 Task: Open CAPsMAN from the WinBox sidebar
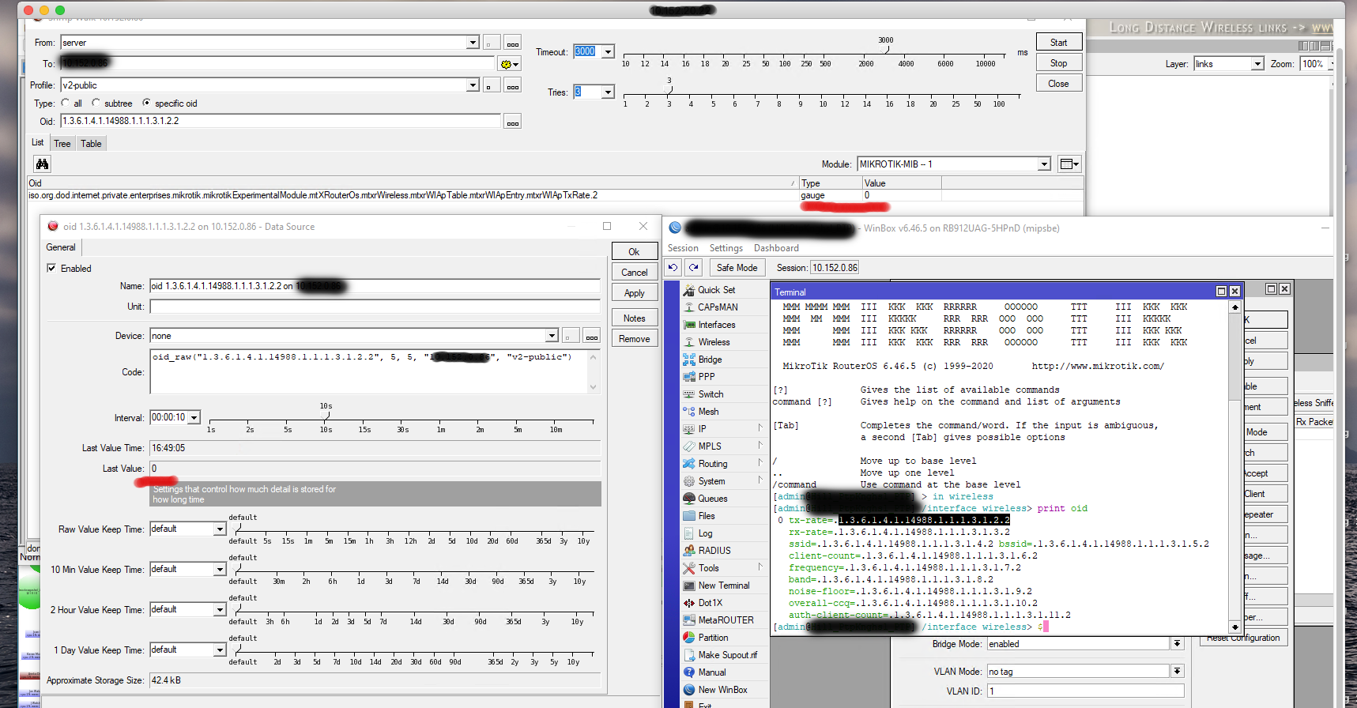[x=718, y=307]
